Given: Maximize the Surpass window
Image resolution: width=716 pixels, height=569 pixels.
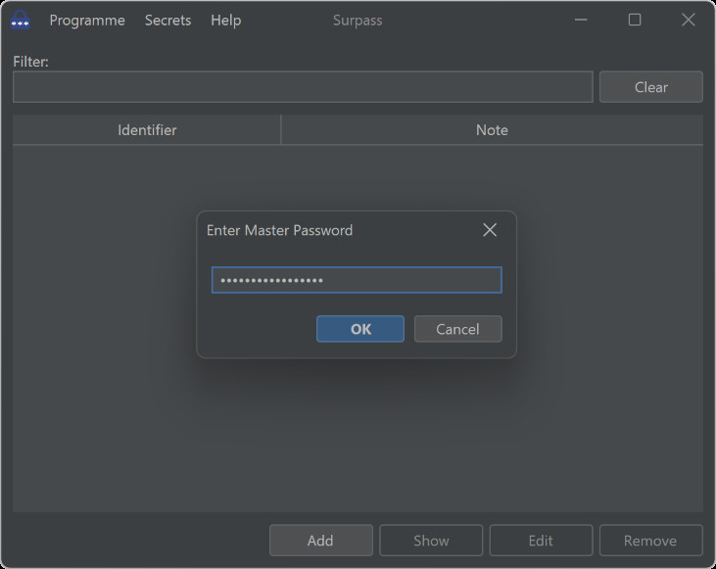Looking at the screenshot, I should (x=635, y=21).
